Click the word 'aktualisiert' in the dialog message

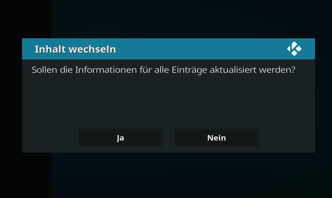[233, 70]
